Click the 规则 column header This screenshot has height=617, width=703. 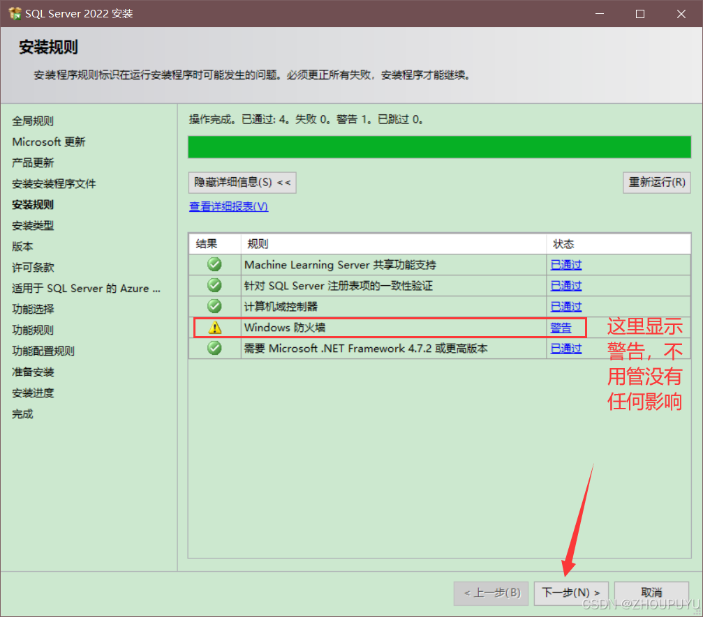(x=394, y=244)
